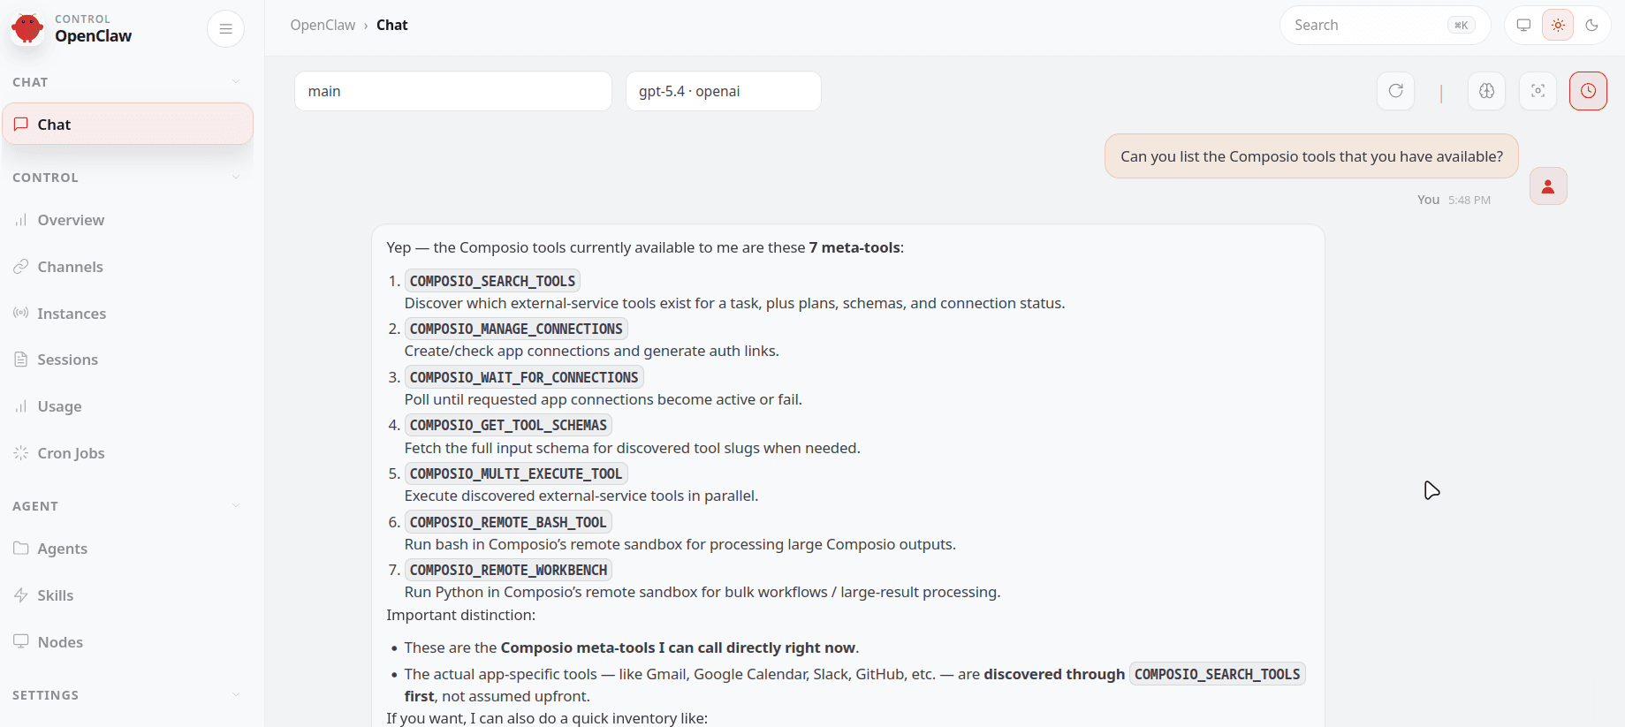Open Nodes page
Screen dimensions: 1625x727
pyautogui.click(x=128, y=642)
